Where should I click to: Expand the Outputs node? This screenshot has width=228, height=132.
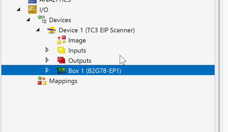point(47,60)
